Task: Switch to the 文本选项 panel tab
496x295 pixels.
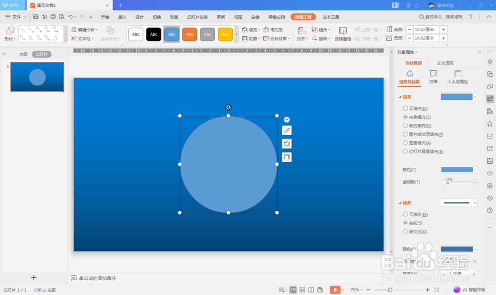Action: (445, 63)
